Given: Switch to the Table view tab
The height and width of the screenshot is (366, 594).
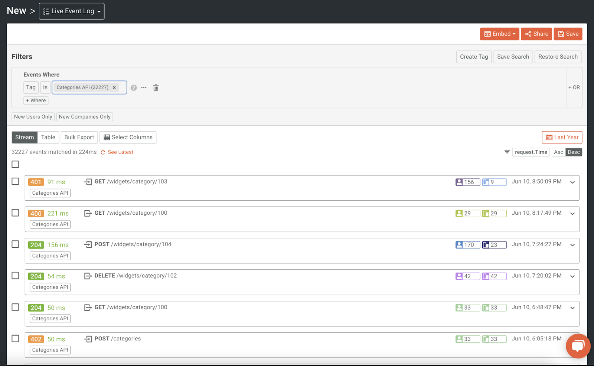Looking at the screenshot, I should coord(48,137).
